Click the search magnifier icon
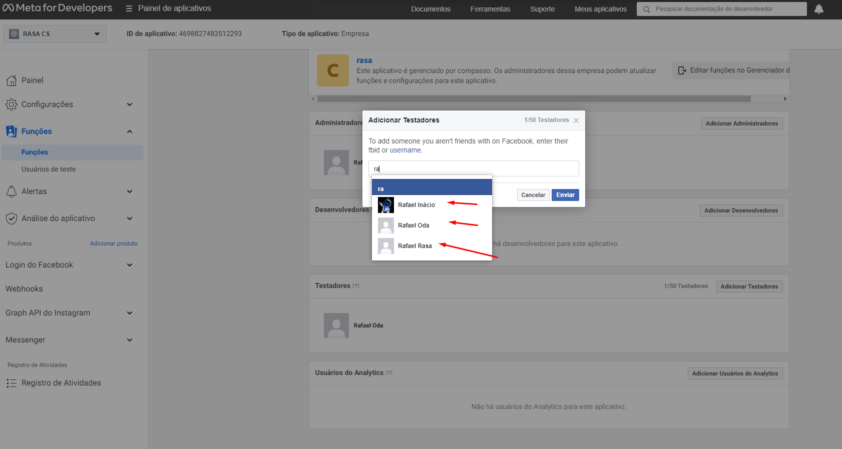Viewport: 842px width, 449px height. tap(647, 9)
